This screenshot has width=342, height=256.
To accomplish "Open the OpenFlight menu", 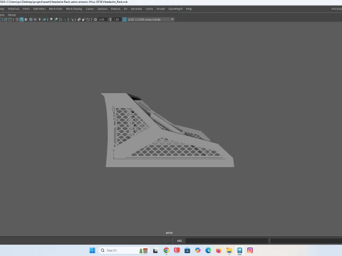I will tap(175, 9).
